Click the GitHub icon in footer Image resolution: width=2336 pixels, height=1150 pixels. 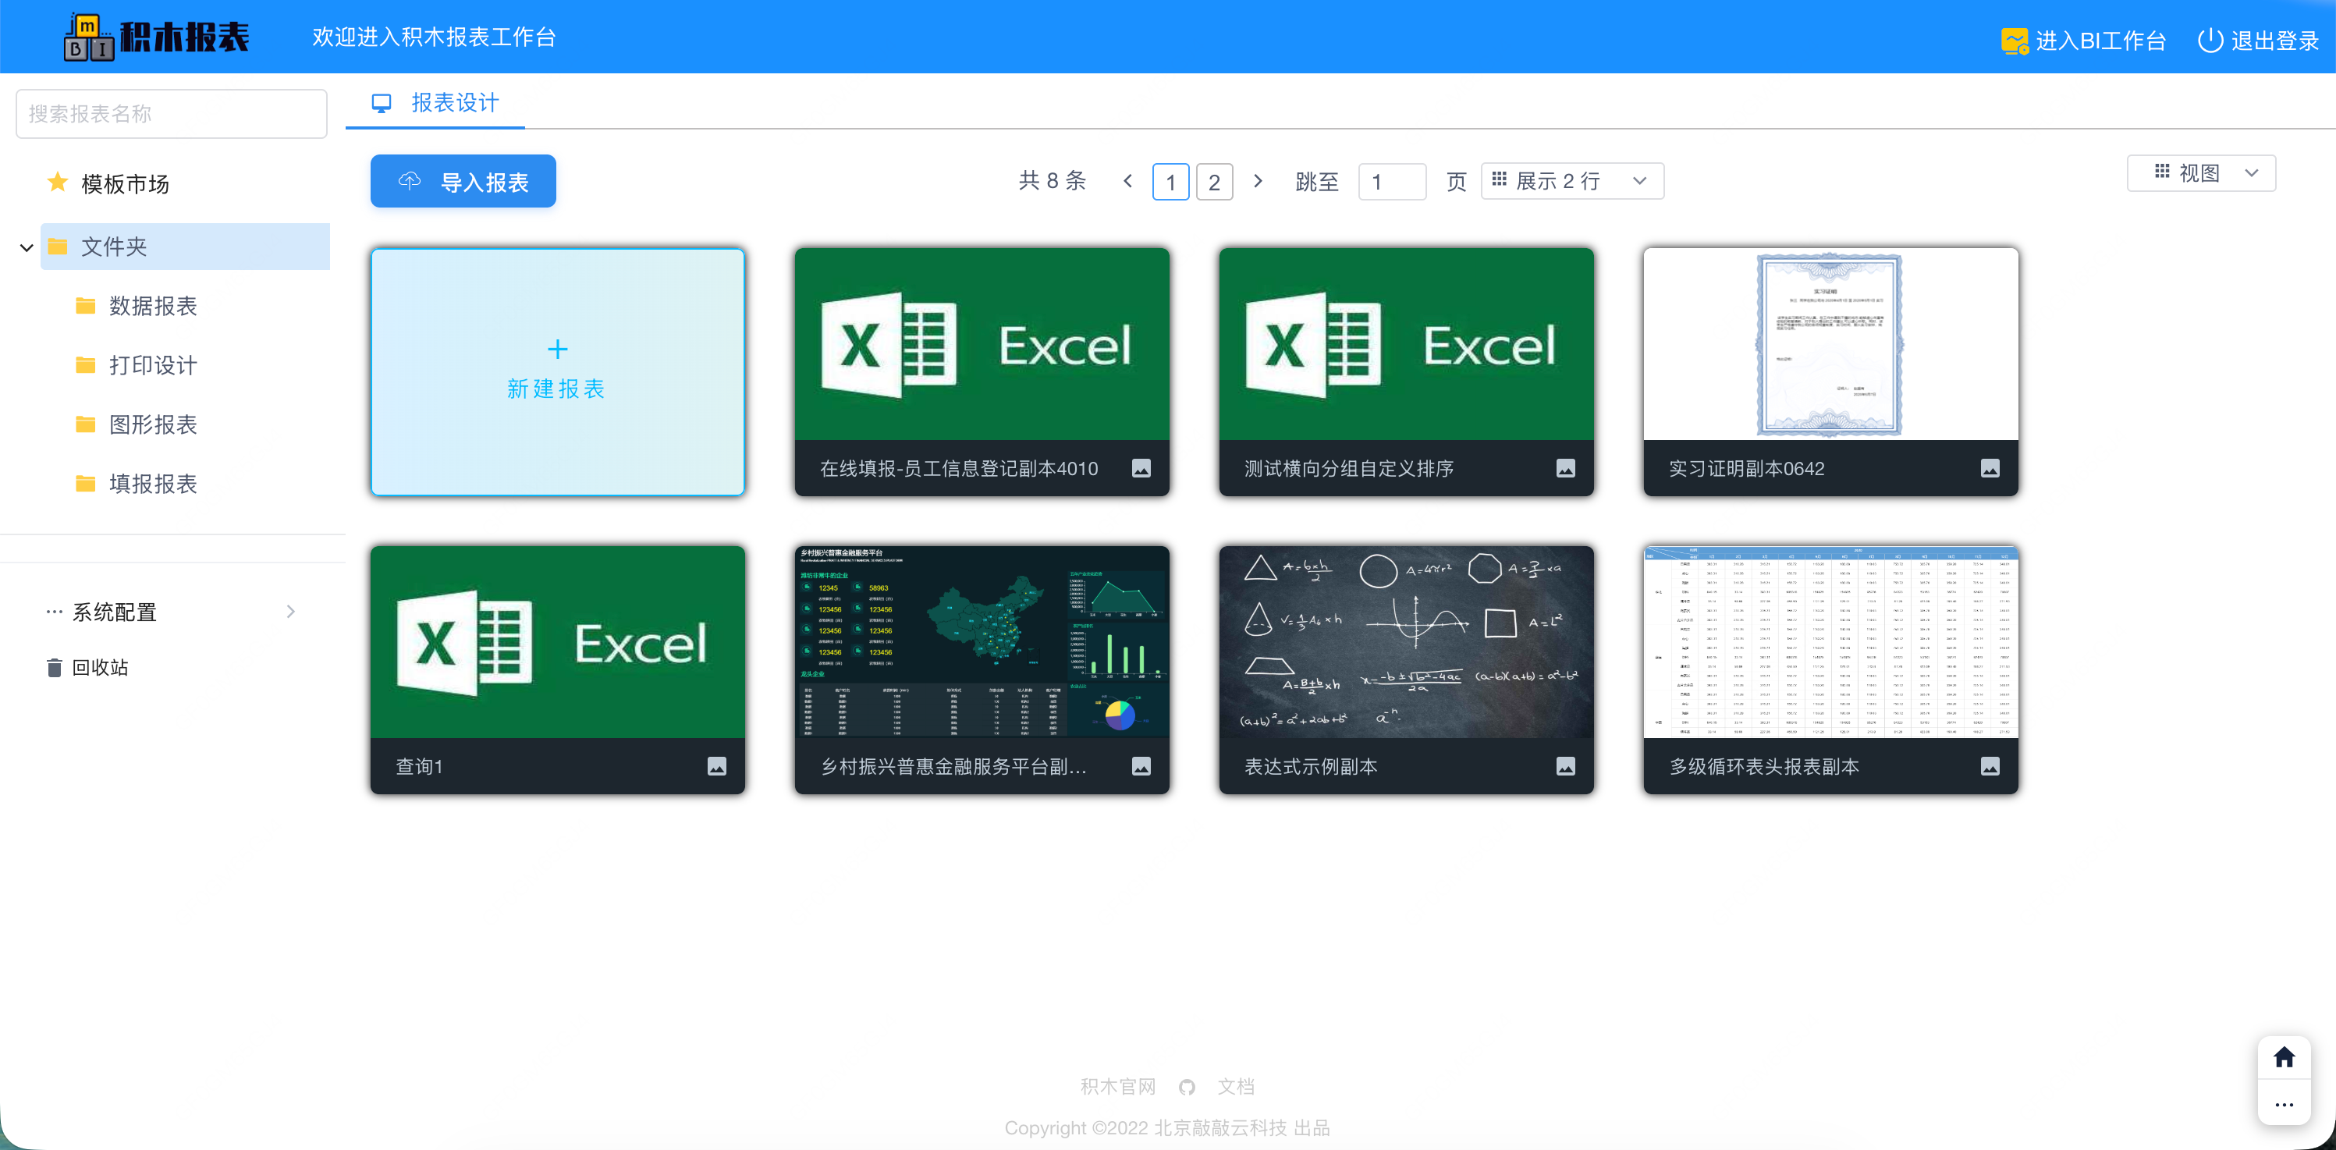[x=1186, y=1088]
